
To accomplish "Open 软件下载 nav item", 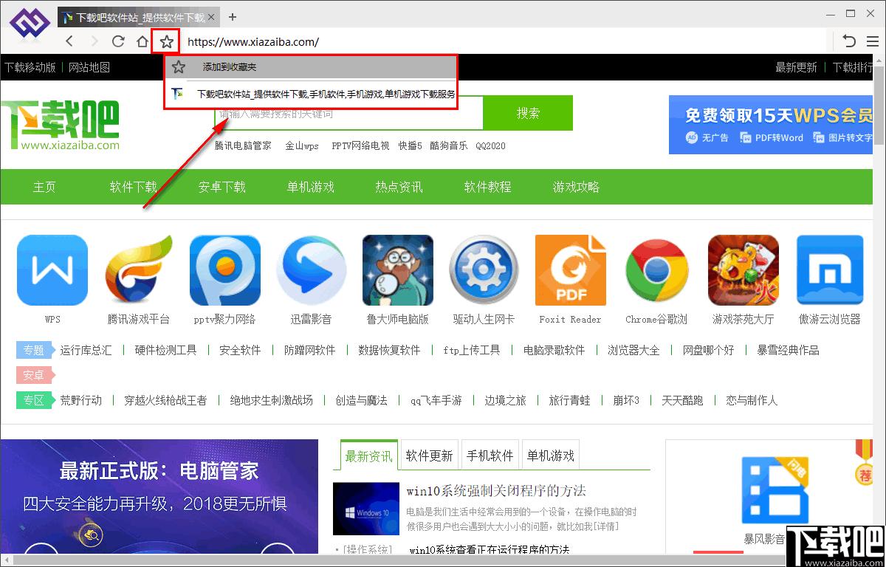I will (134, 187).
